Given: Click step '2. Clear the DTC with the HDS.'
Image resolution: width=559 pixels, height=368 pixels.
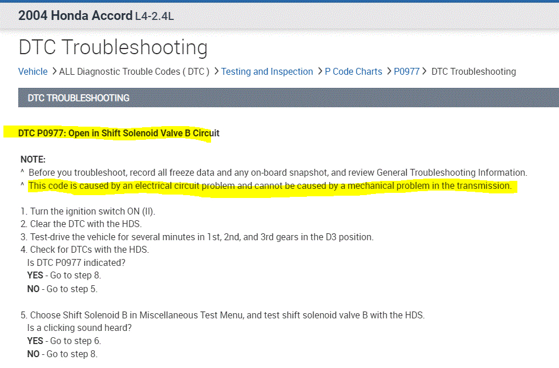Looking at the screenshot, I should coord(81,224).
